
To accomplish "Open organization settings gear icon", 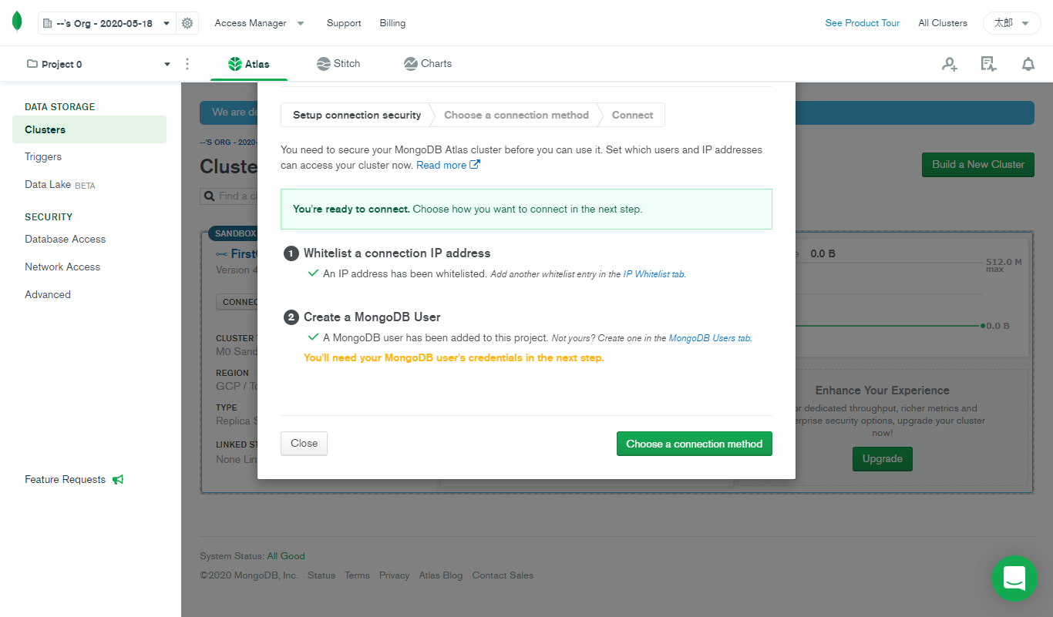I will click(x=187, y=23).
